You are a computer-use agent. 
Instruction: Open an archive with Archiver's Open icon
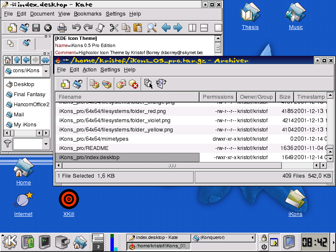(x=78, y=84)
